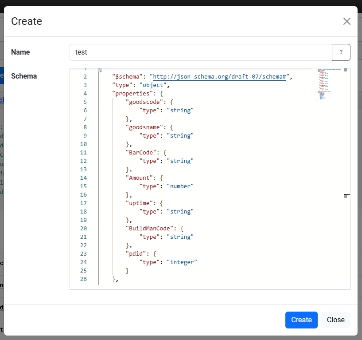362x340 pixels.
Task: Click the Close button in the dialog footer
Action: pyautogui.click(x=336, y=320)
